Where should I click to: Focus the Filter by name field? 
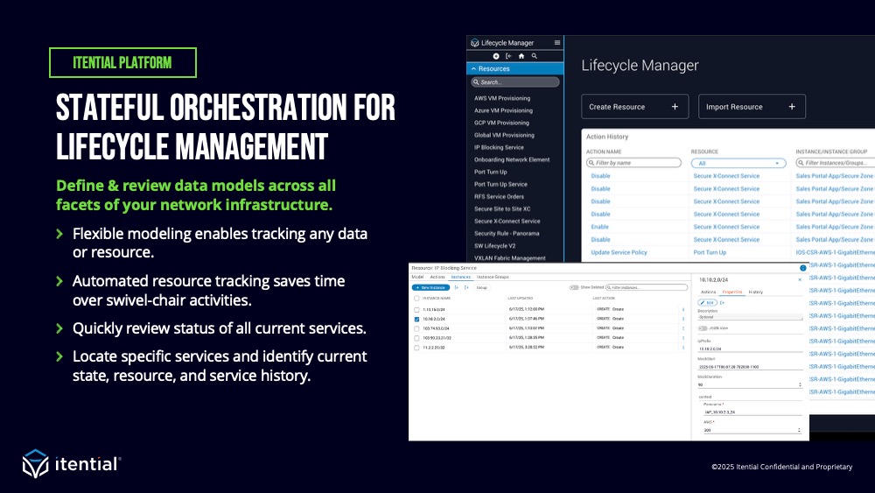coord(633,163)
